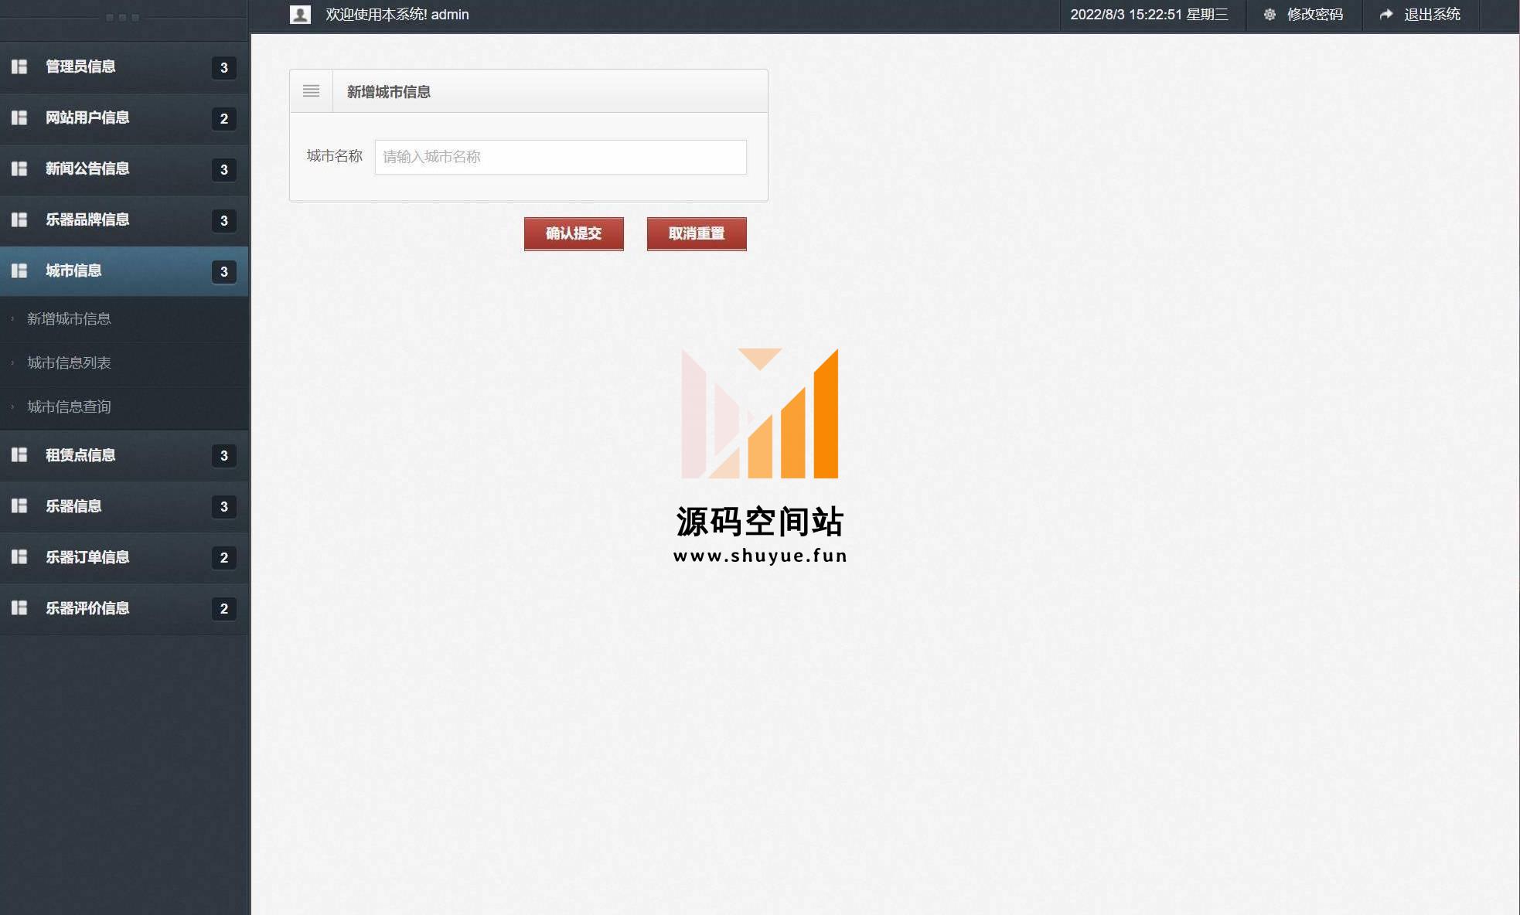Click the grid icon beside 新闻公告信息
The image size is (1520, 915).
coord(19,169)
